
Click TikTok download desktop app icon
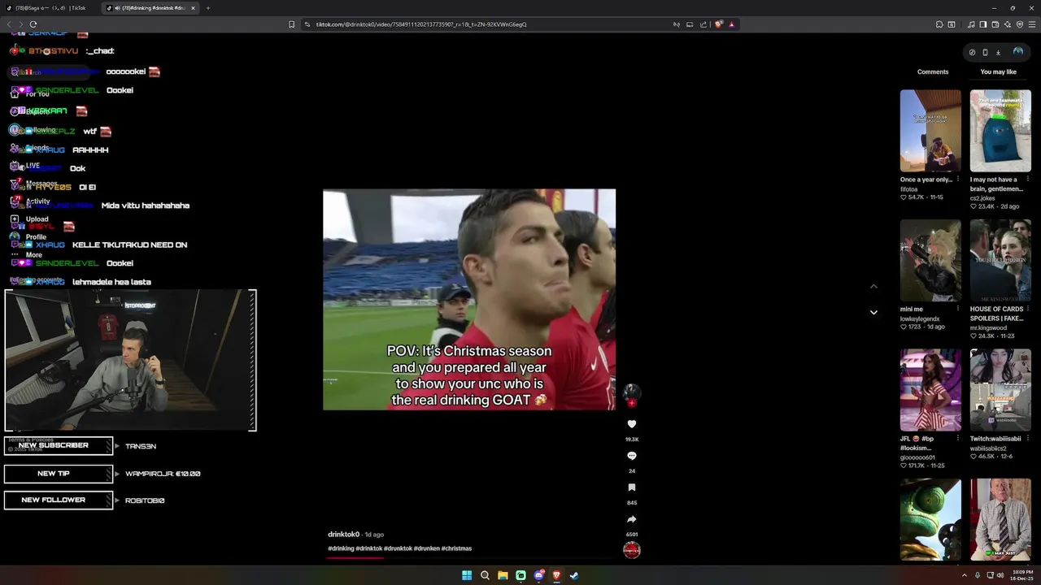[x=998, y=52]
